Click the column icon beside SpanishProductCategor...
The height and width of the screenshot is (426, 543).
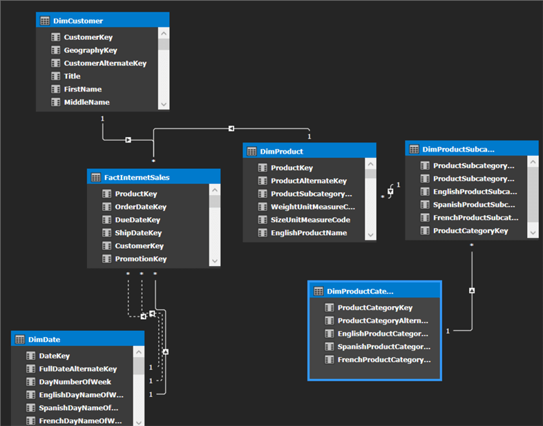tap(330, 347)
